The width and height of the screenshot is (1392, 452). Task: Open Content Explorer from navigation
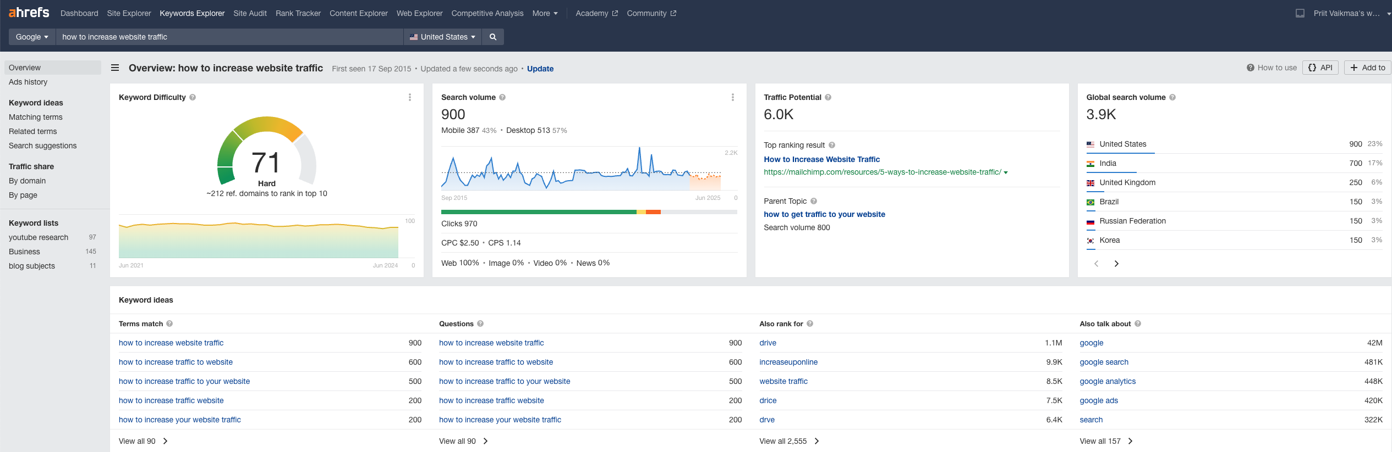click(x=359, y=13)
